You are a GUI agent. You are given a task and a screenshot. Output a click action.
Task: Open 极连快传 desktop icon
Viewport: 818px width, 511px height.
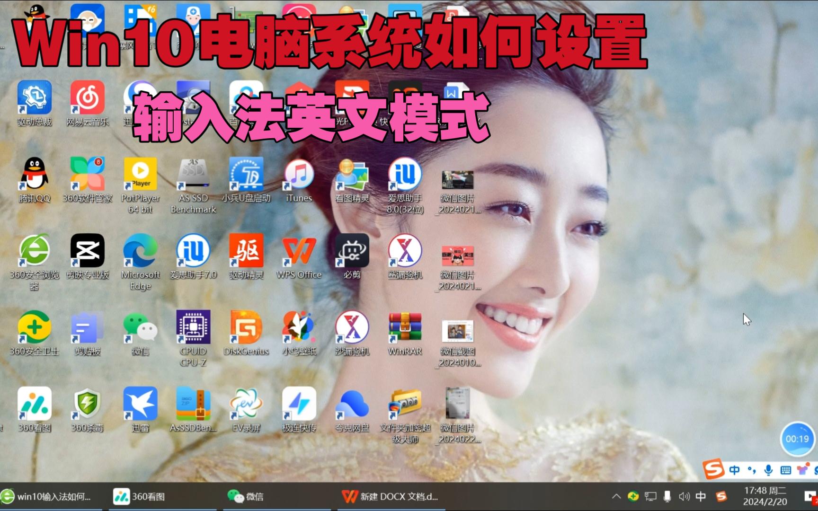(x=299, y=410)
